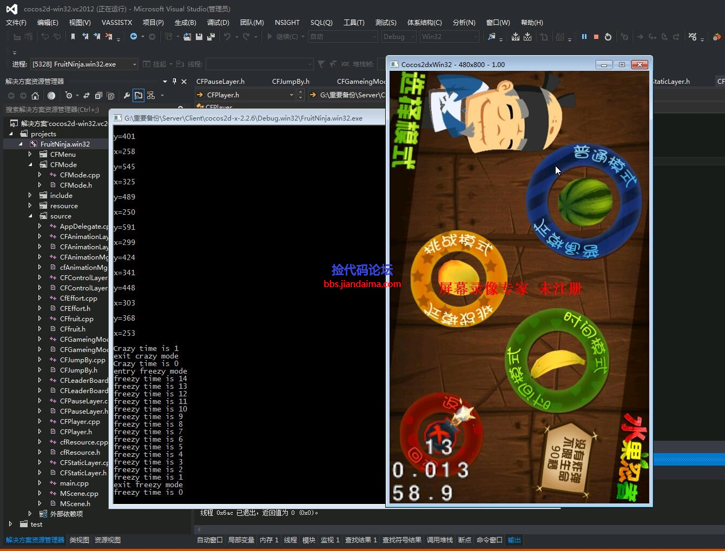Viewport: 725px width, 551px height.
Task: Open the 断点 bottom tab
Action: pyautogui.click(x=465, y=540)
